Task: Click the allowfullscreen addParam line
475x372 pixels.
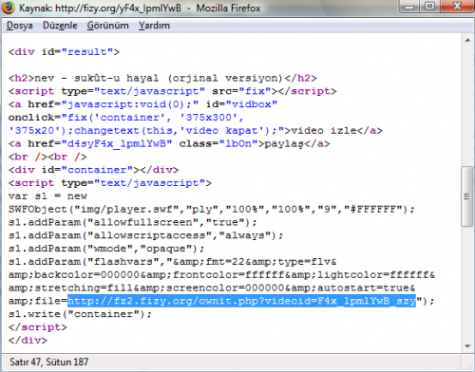Action: coord(133,223)
